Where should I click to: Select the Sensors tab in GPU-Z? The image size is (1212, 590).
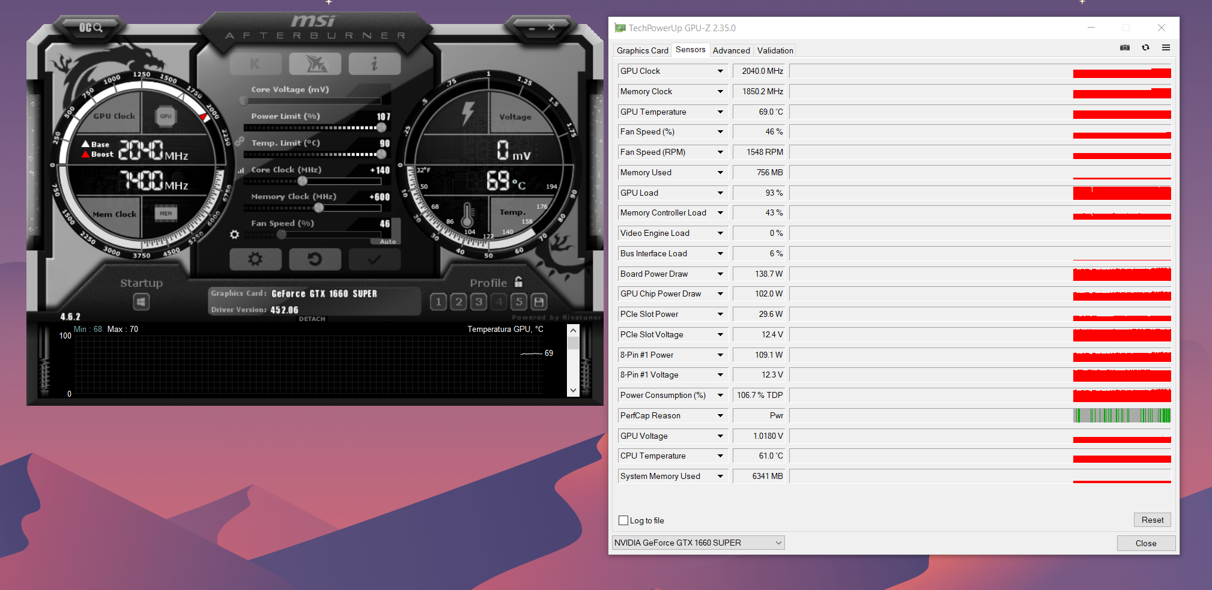pyautogui.click(x=691, y=50)
